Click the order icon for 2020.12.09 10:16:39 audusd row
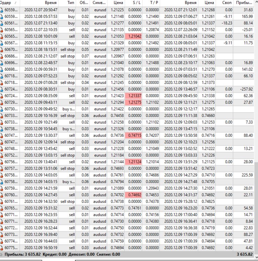The height and width of the screenshot is (261, 258). click(1, 116)
